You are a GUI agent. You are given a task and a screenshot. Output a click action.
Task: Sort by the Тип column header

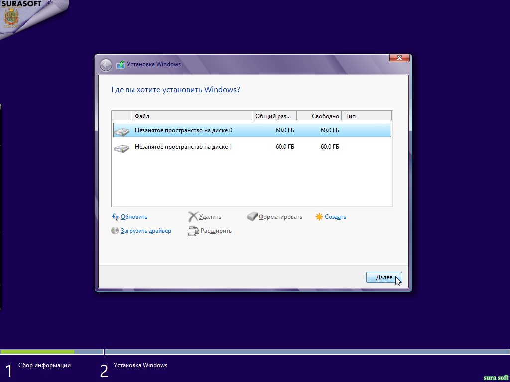367,116
